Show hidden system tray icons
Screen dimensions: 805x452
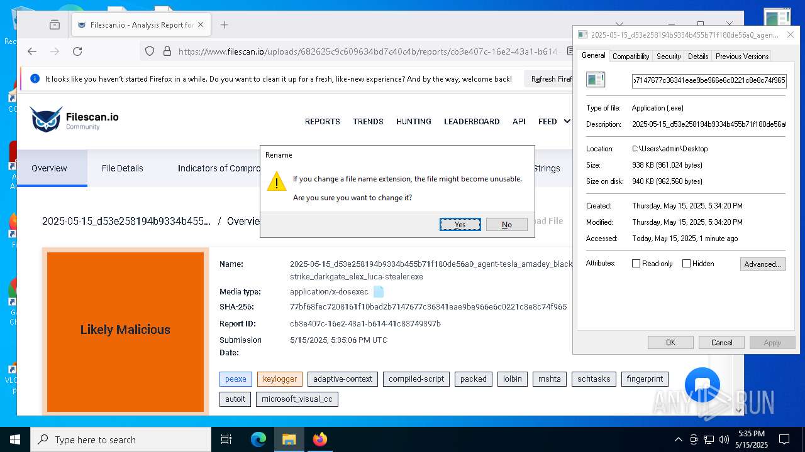[678, 439]
